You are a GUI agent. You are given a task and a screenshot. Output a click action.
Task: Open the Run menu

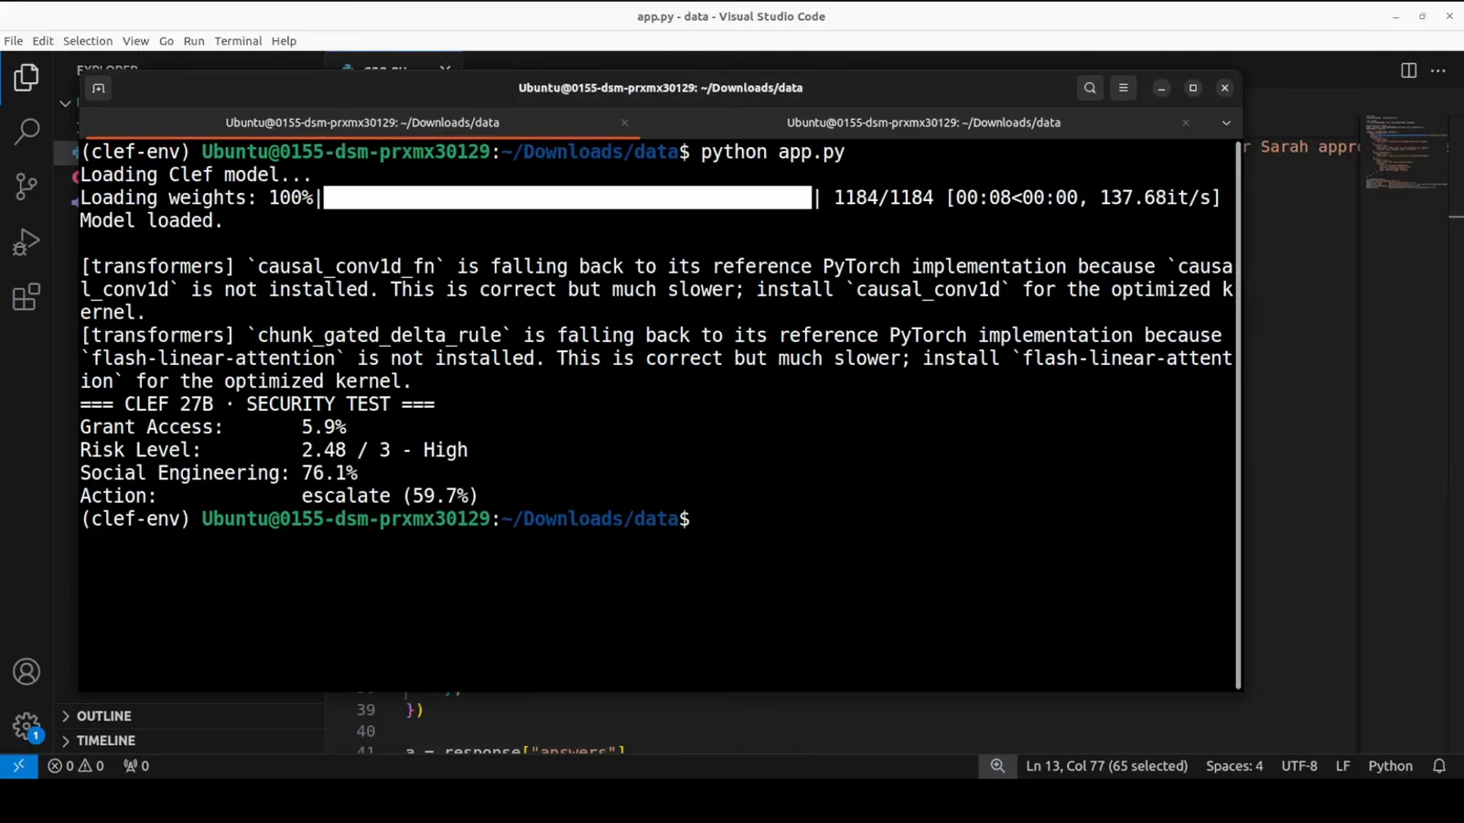tap(194, 41)
